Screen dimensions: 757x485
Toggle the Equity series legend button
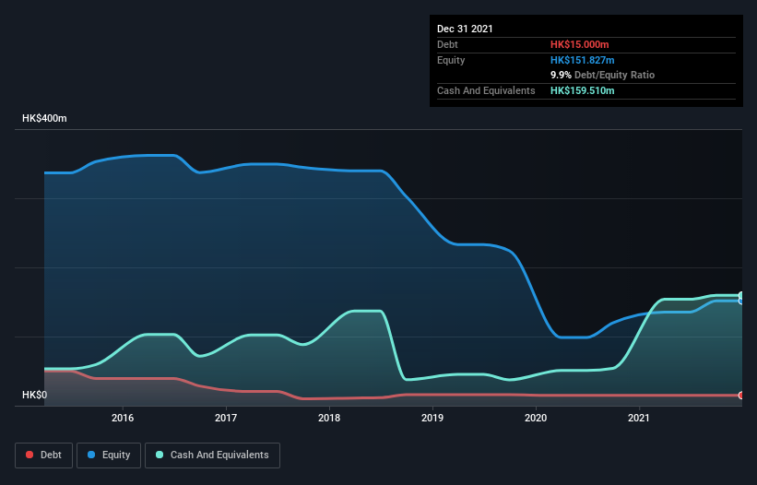109,455
